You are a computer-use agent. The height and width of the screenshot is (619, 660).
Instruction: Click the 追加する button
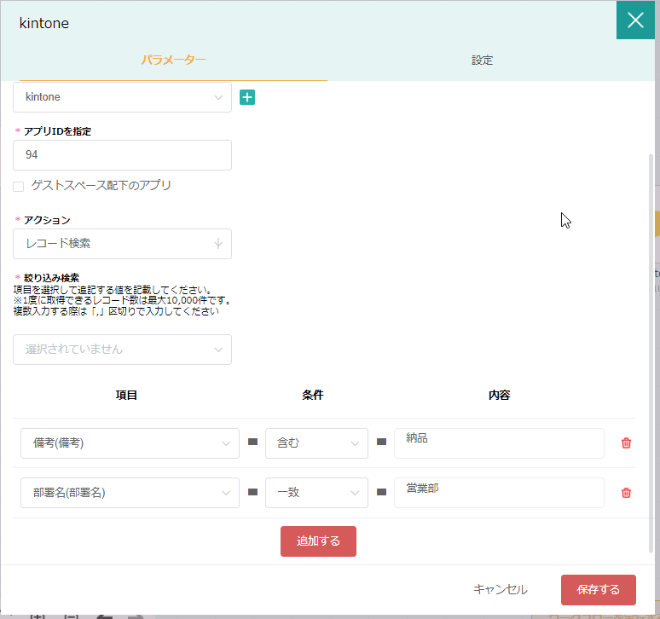318,541
